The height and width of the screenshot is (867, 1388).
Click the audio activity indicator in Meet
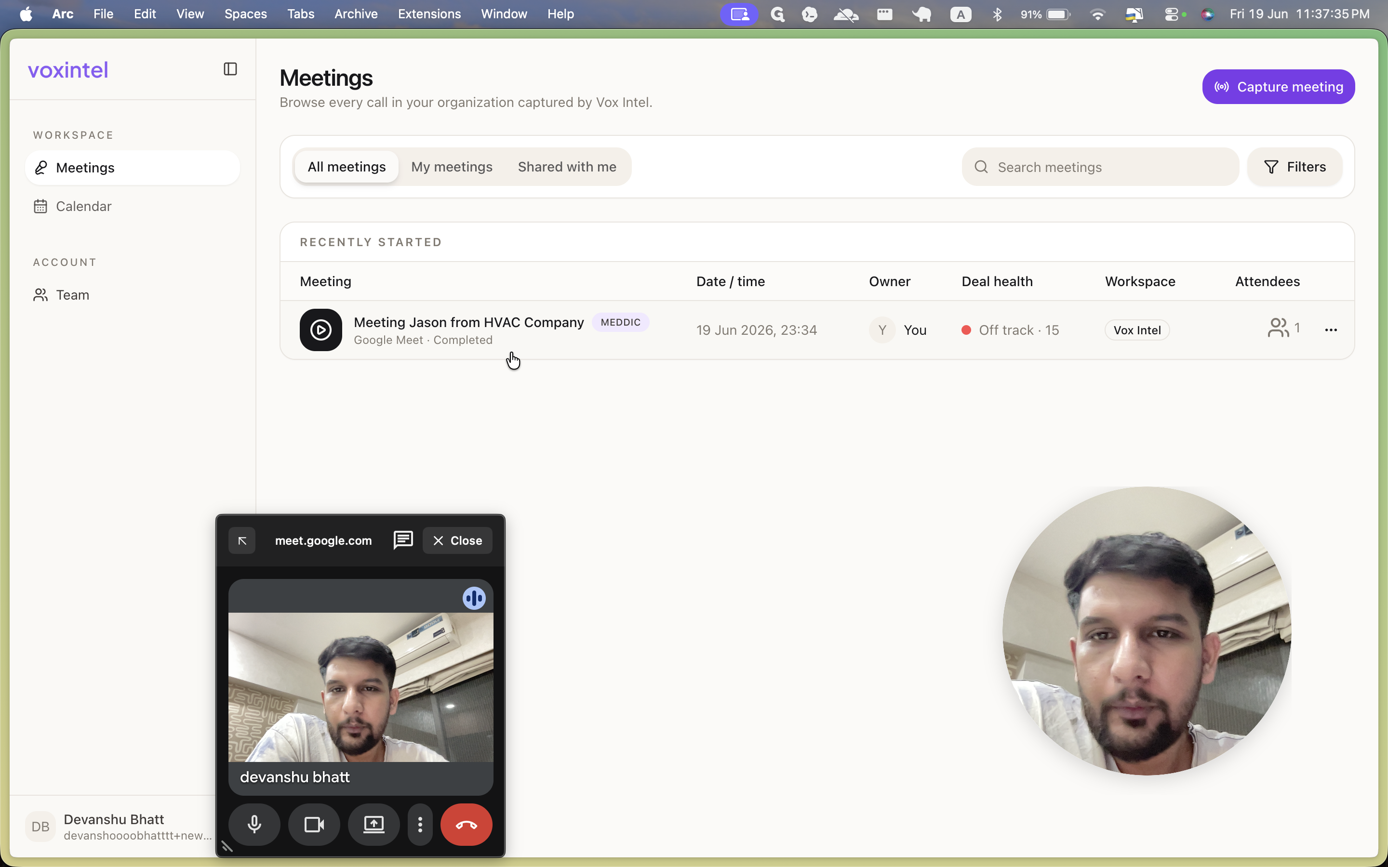click(x=474, y=599)
